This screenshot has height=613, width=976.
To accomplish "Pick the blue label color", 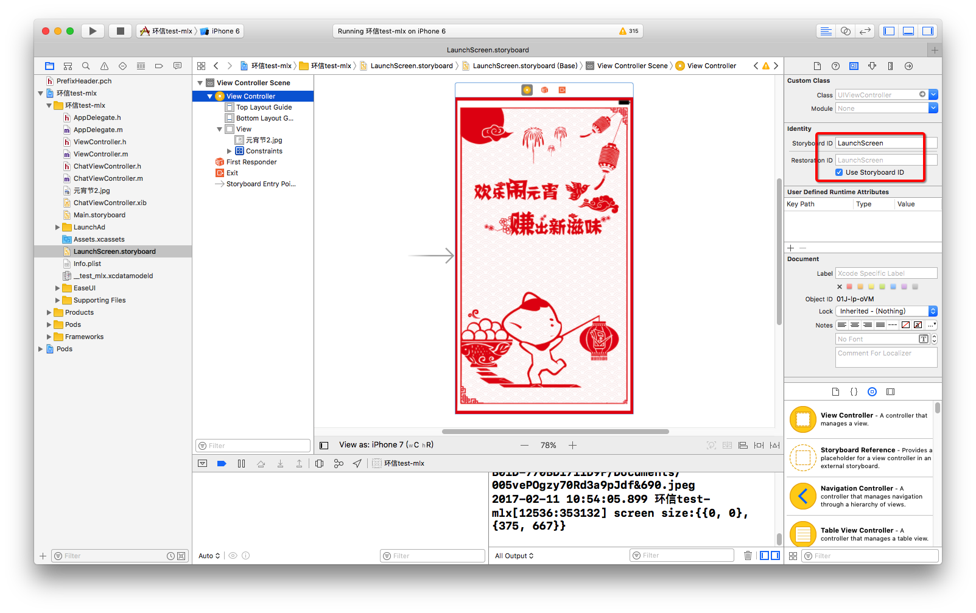I will click(893, 286).
